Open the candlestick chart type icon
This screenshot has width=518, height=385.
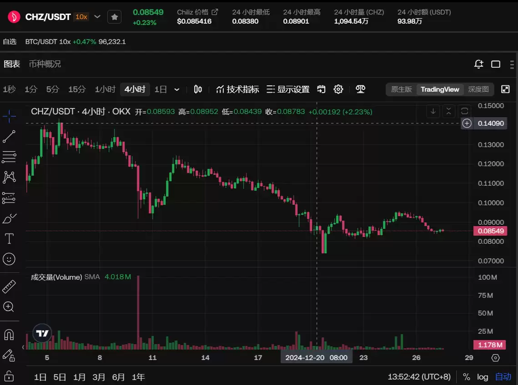click(198, 89)
